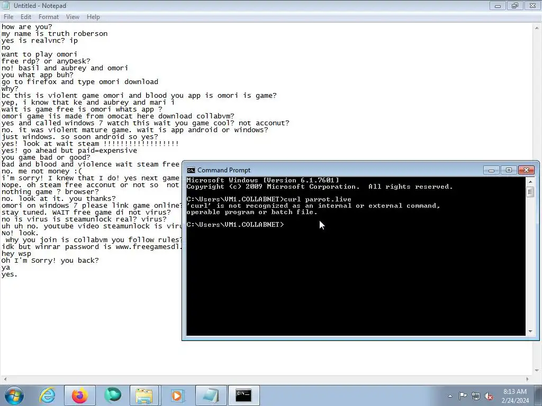Open the Start menu orb
The width and height of the screenshot is (542, 406).
click(14, 395)
